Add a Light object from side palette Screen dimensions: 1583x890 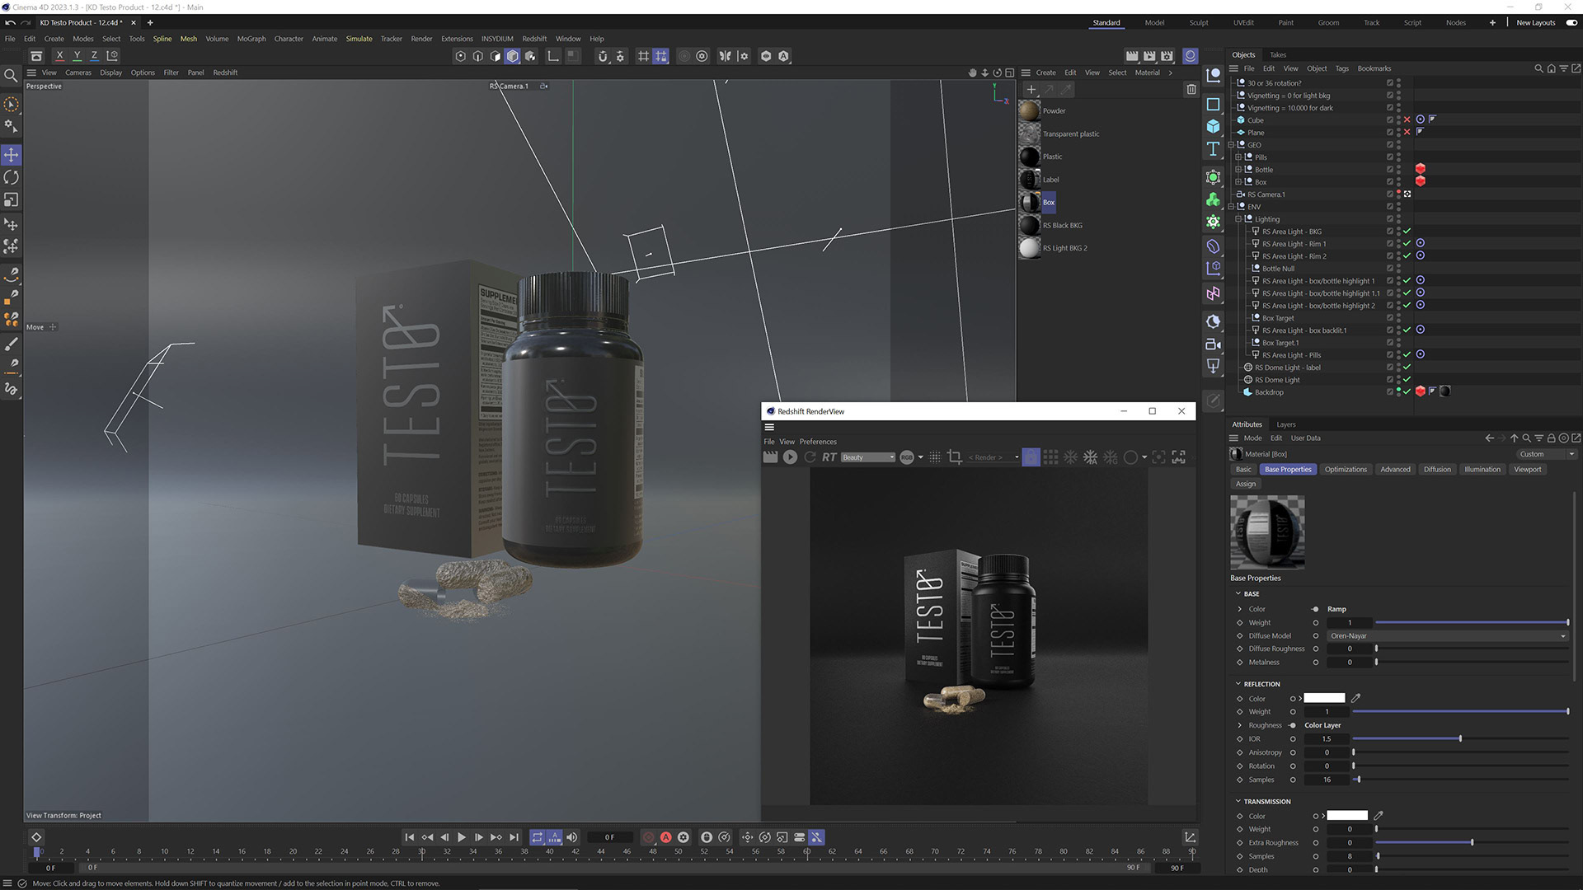[1213, 366]
